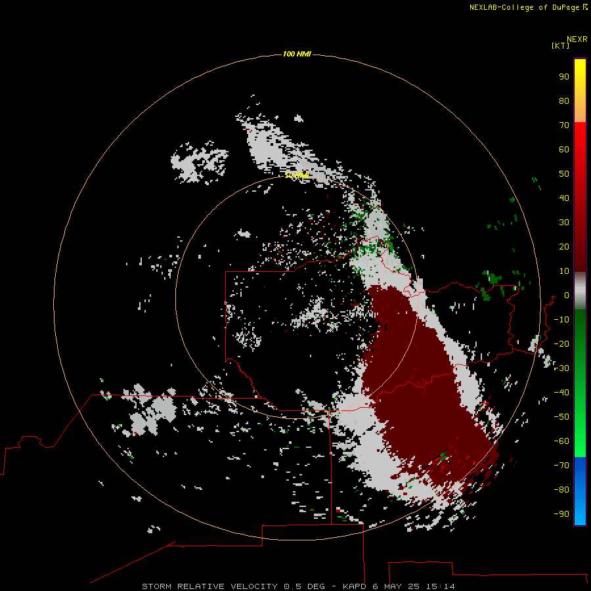Viewport: 591px width, 591px height.
Task: Click the 100 NMI range ring label
Action: [x=297, y=54]
